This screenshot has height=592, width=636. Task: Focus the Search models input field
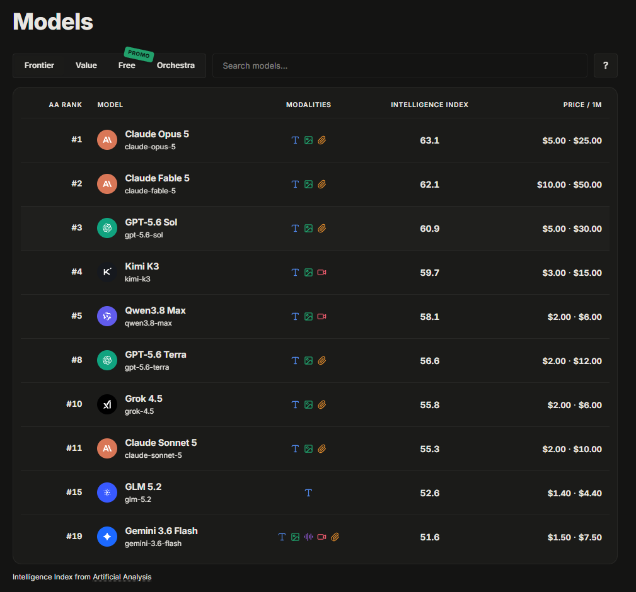(400, 65)
